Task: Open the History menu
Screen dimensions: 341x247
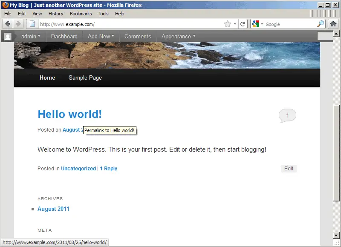Action: pos(56,14)
